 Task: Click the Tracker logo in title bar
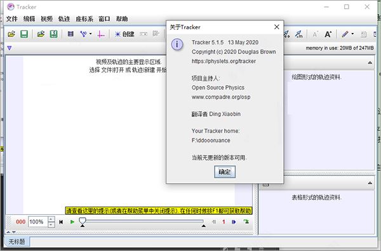(x=11, y=7)
